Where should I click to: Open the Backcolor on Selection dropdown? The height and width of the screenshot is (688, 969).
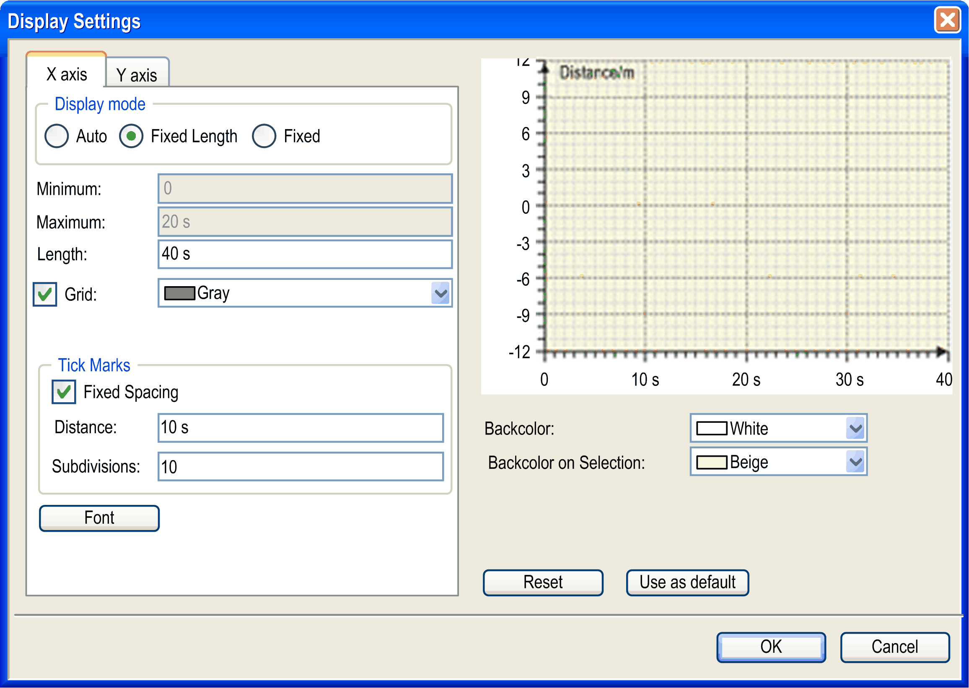point(855,462)
